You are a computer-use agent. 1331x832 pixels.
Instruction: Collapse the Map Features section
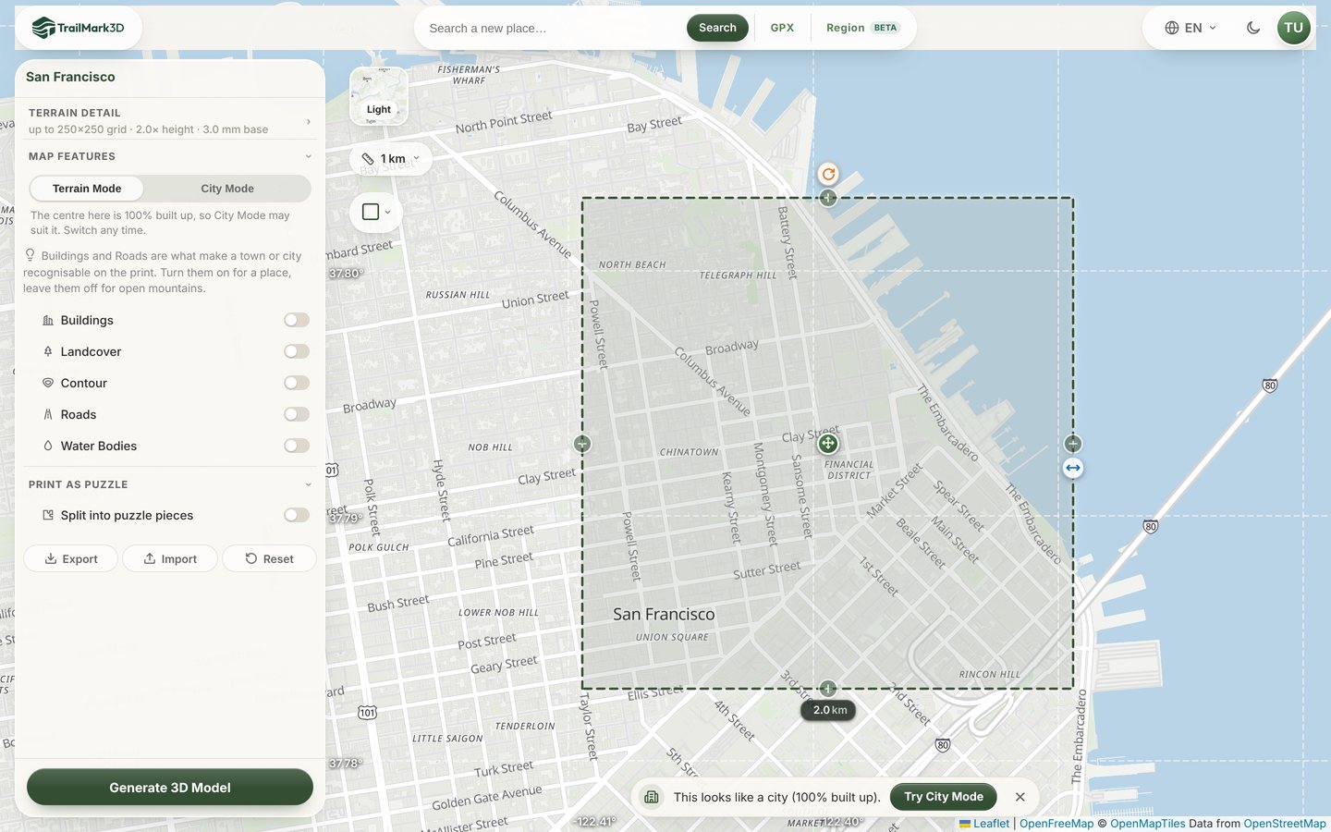point(170,156)
